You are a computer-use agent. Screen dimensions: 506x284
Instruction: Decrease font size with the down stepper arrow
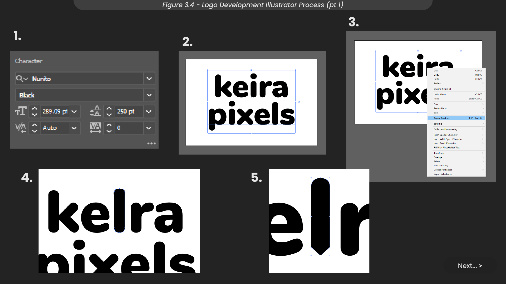tap(35, 115)
